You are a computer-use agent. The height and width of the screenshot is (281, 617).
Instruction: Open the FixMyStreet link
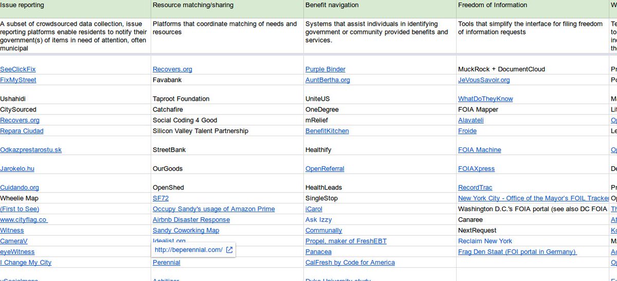tap(18, 80)
